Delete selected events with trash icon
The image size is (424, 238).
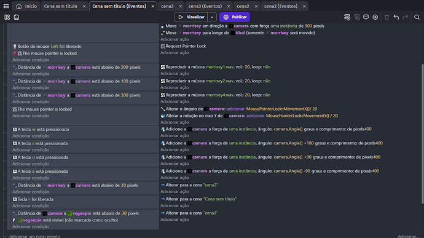pyautogui.click(x=387, y=17)
